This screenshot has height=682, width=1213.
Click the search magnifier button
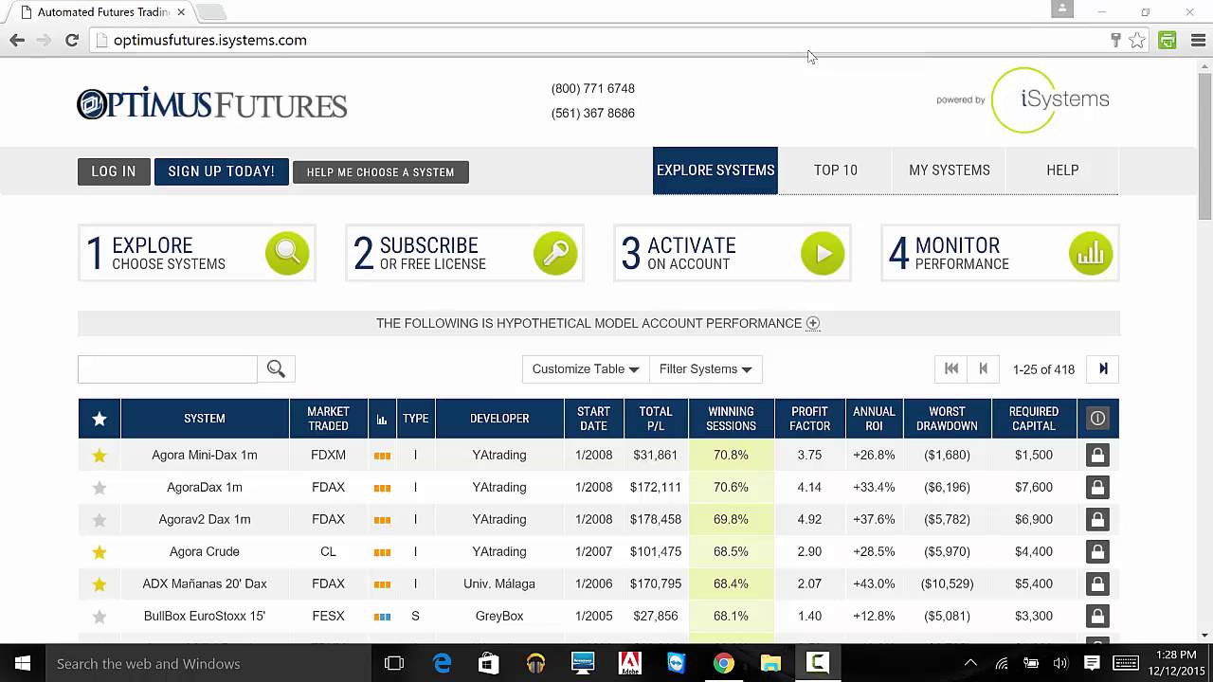(x=276, y=369)
